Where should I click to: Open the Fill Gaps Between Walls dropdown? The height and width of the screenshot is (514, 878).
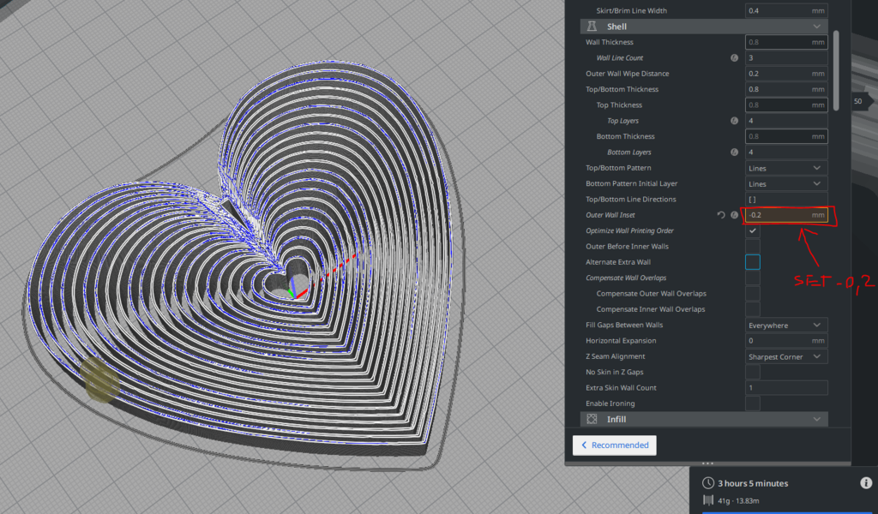point(785,325)
